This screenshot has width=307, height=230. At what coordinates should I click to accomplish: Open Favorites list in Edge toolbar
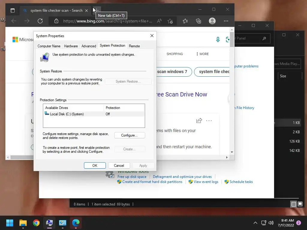pos(185,21)
